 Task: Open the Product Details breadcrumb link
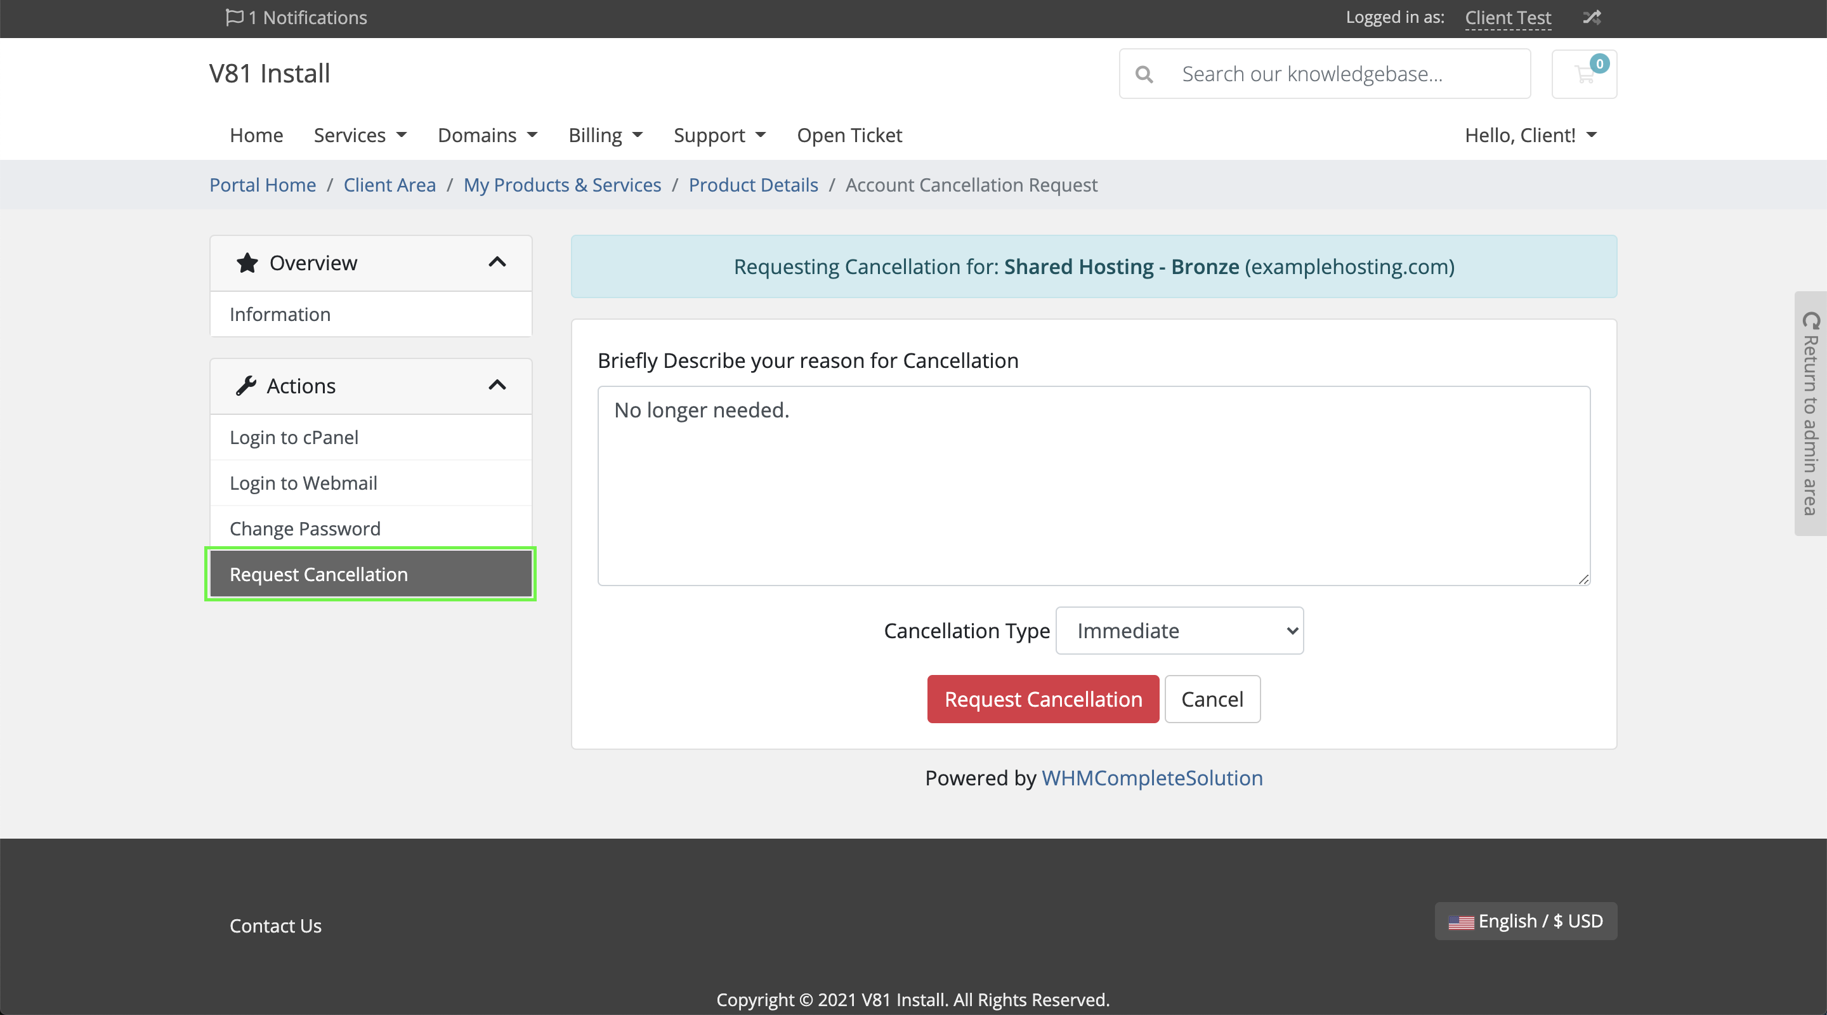click(x=753, y=185)
